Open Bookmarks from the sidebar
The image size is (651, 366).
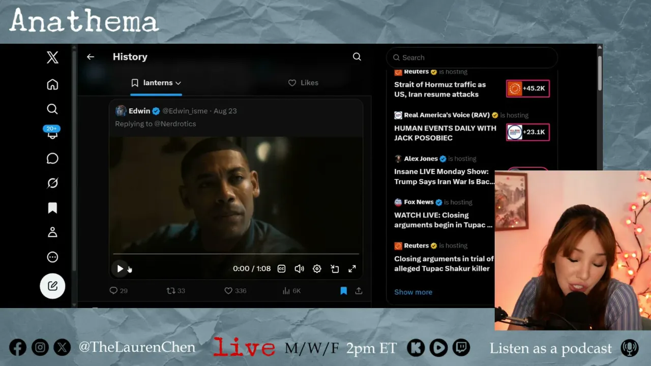tap(52, 208)
